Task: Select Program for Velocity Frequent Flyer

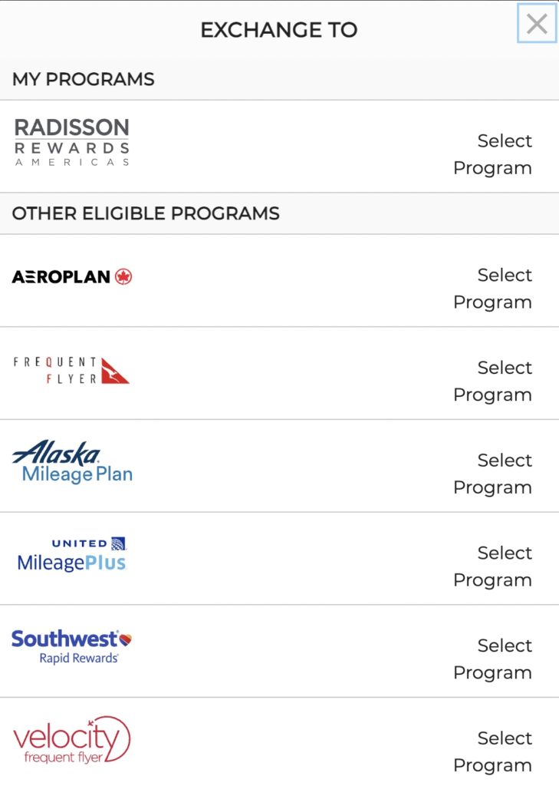Action: [x=493, y=751]
